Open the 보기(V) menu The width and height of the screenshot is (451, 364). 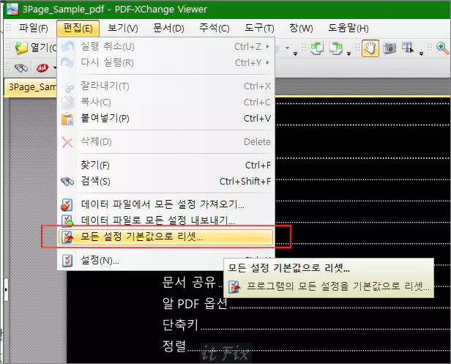point(123,29)
